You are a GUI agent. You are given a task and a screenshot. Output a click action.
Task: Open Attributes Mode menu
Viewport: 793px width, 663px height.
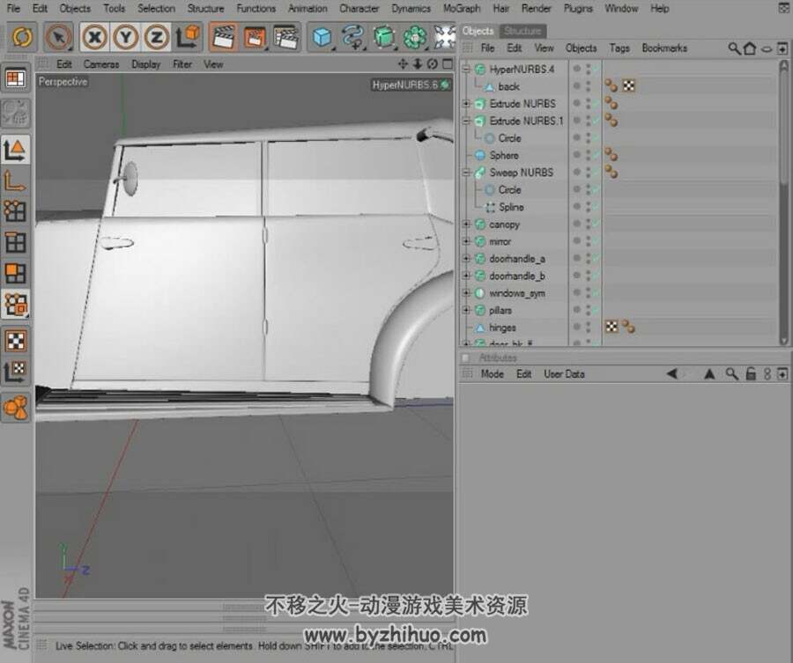click(492, 374)
